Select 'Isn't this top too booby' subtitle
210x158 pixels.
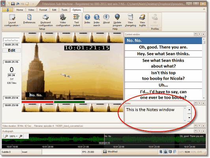163,75
